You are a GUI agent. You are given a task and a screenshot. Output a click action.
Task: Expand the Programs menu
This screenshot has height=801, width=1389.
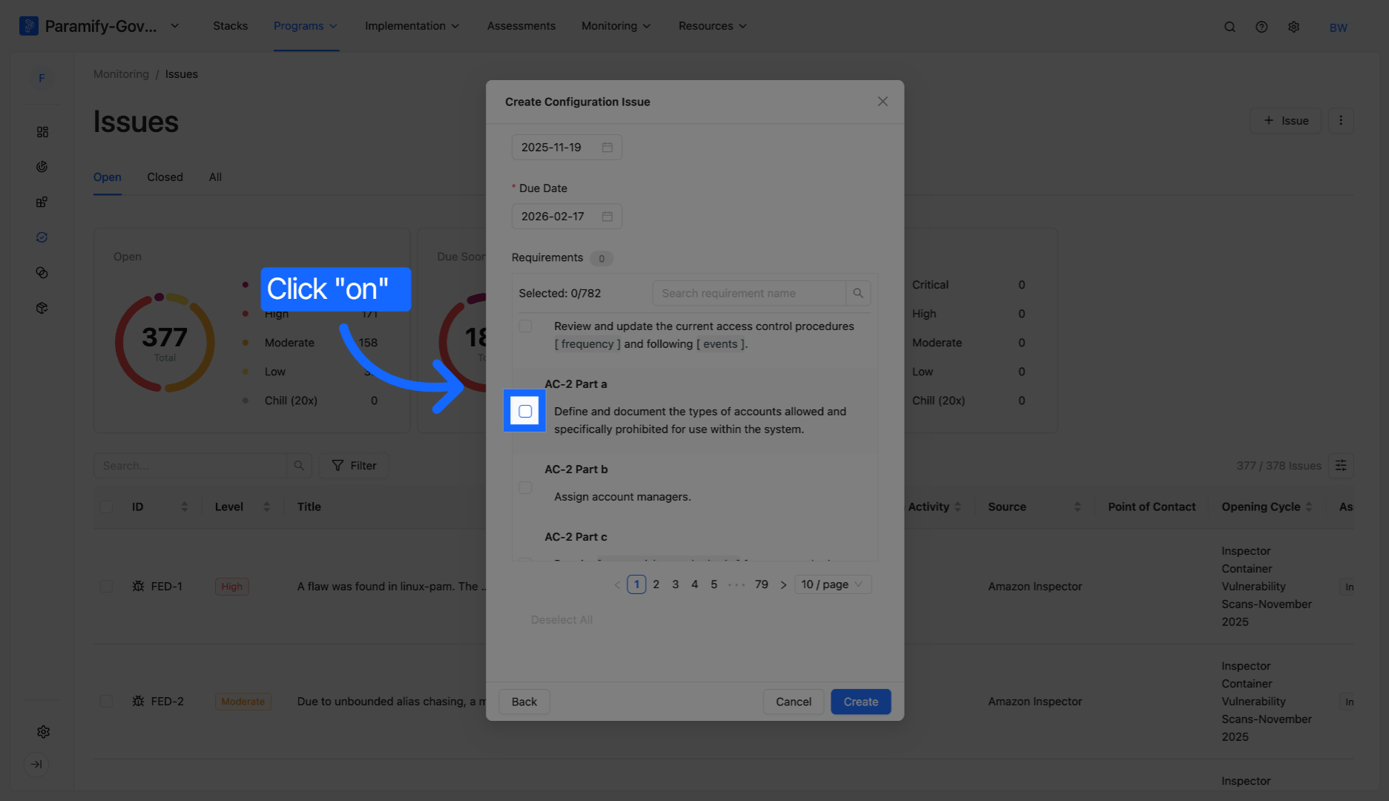306,26
